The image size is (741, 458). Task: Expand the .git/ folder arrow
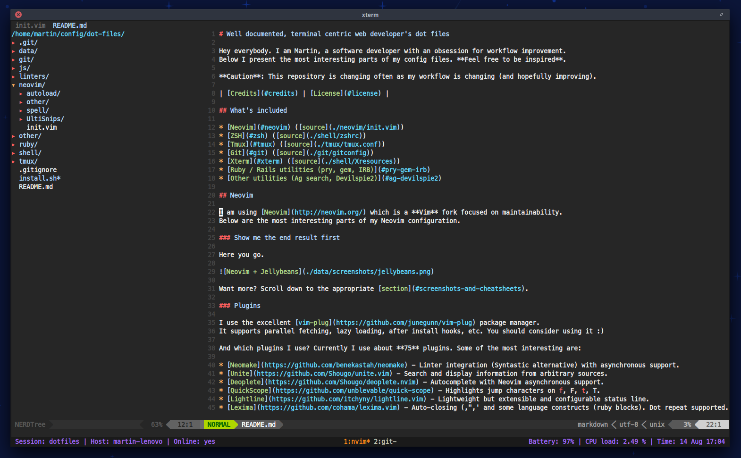[14, 43]
